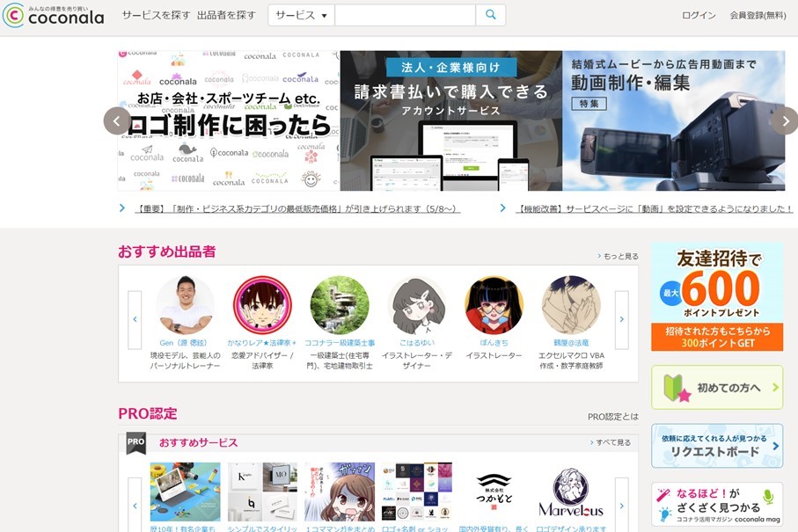Open the 1コママンガ service thumbnail
This screenshot has height=532, width=798.
pyautogui.click(x=340, y=492)
